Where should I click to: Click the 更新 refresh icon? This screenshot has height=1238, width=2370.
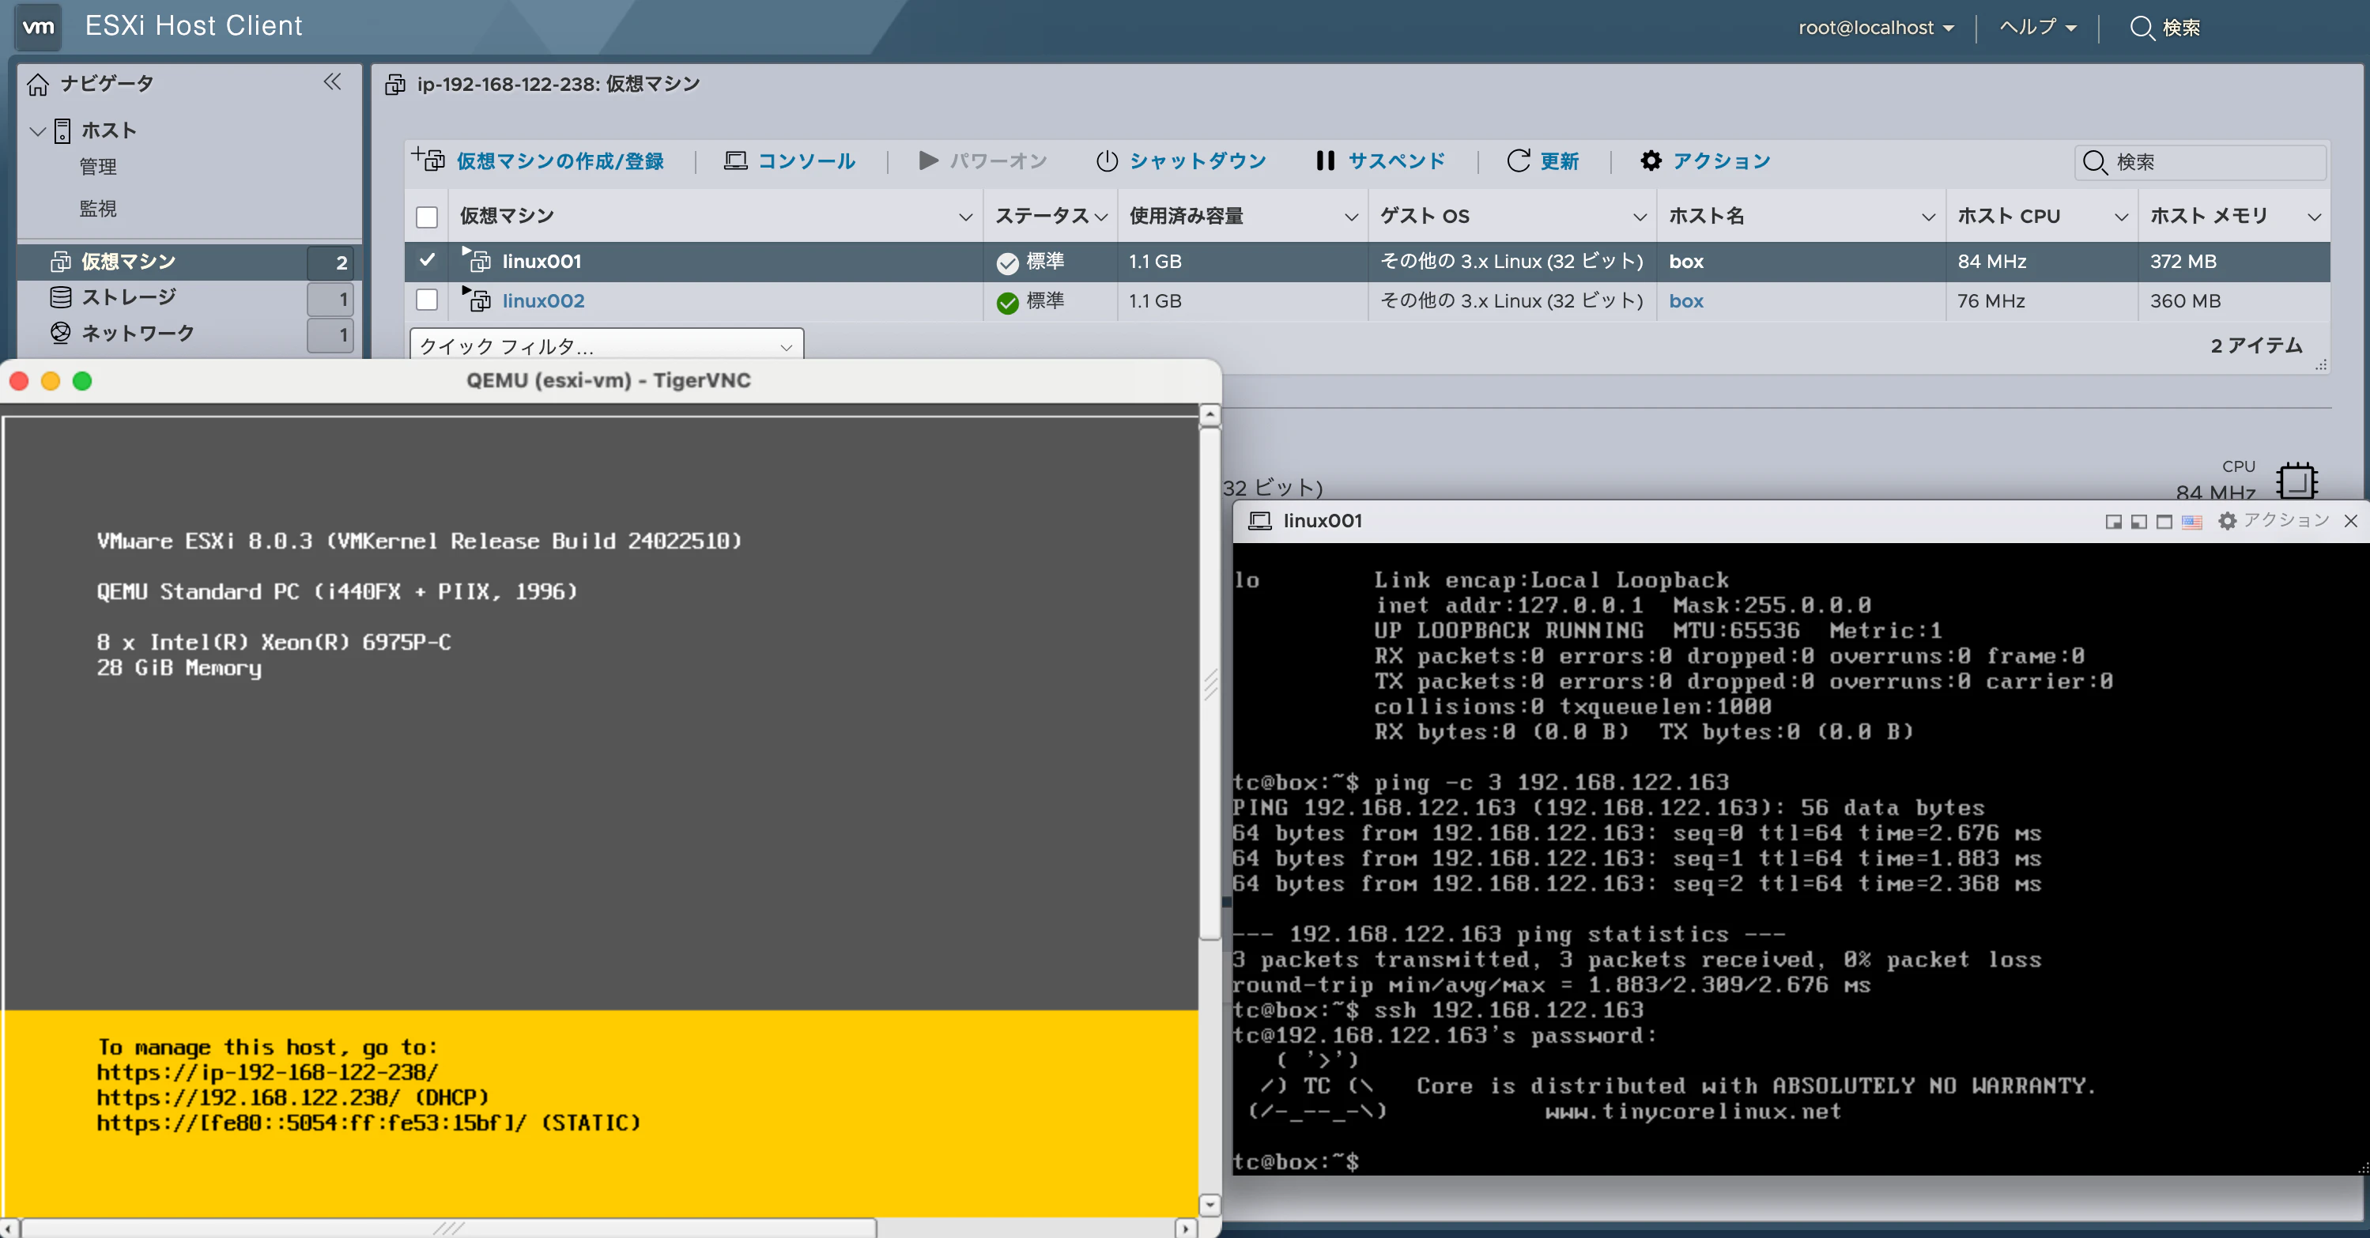click(1518, 161)
